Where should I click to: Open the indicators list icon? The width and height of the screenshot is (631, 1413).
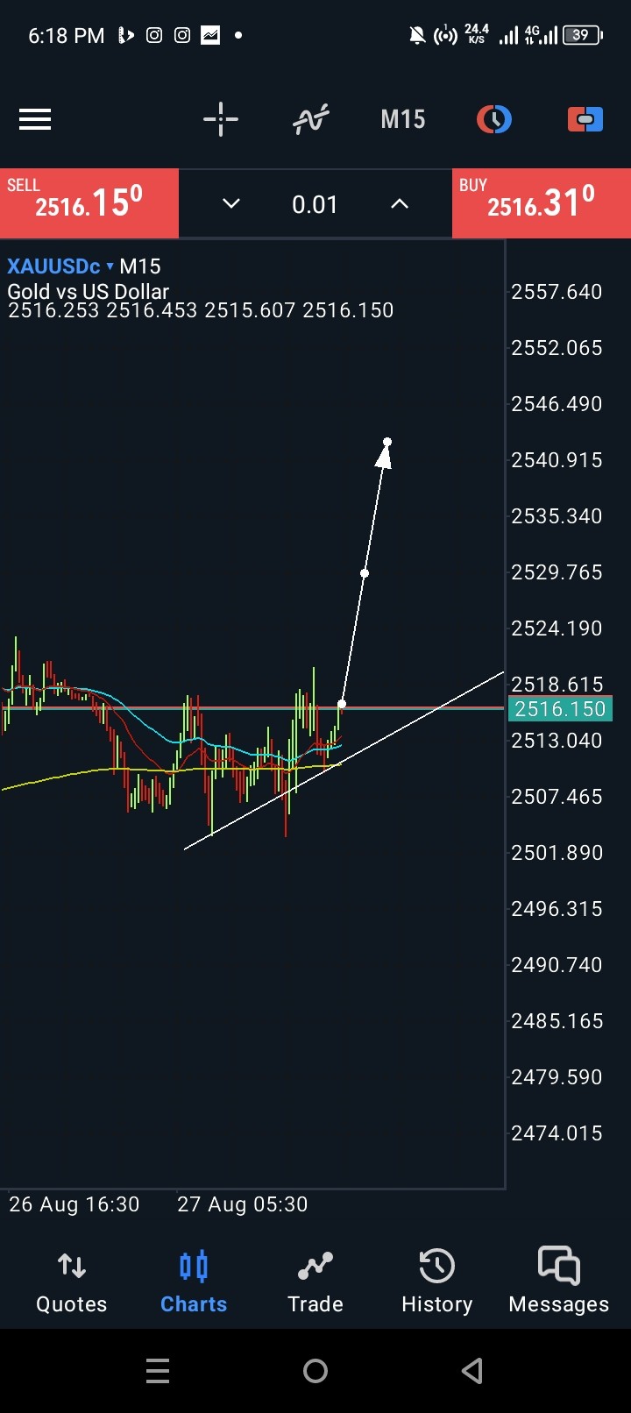pos(311,119)
